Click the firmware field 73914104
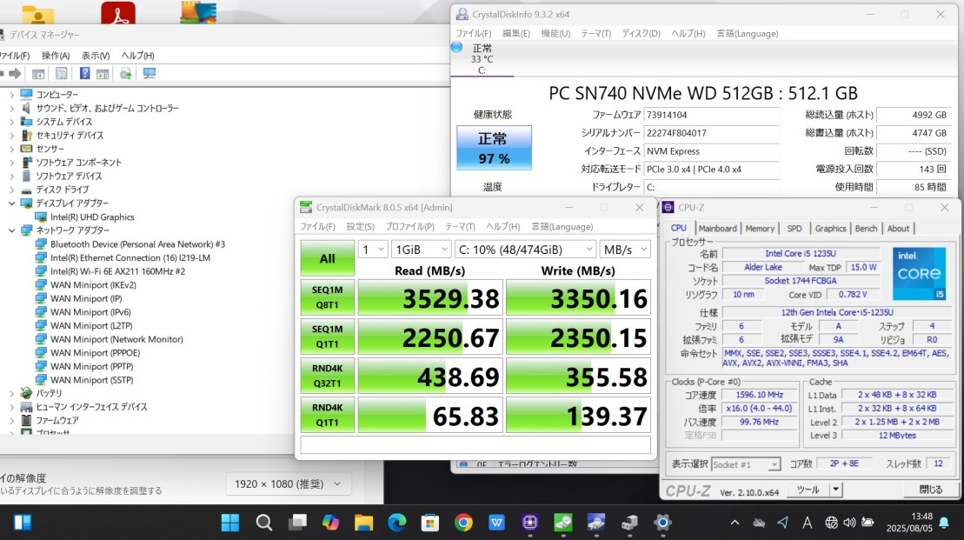964x540 pixels. 711,115
